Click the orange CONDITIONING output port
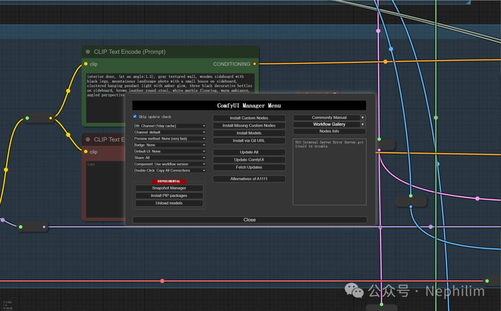The height and width of the screenshot is (311, 501). coord(255,64)
